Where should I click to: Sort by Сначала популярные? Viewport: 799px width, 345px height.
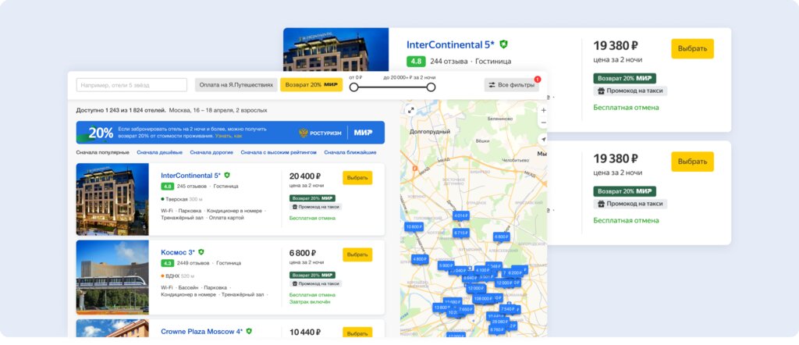point(103,152)
